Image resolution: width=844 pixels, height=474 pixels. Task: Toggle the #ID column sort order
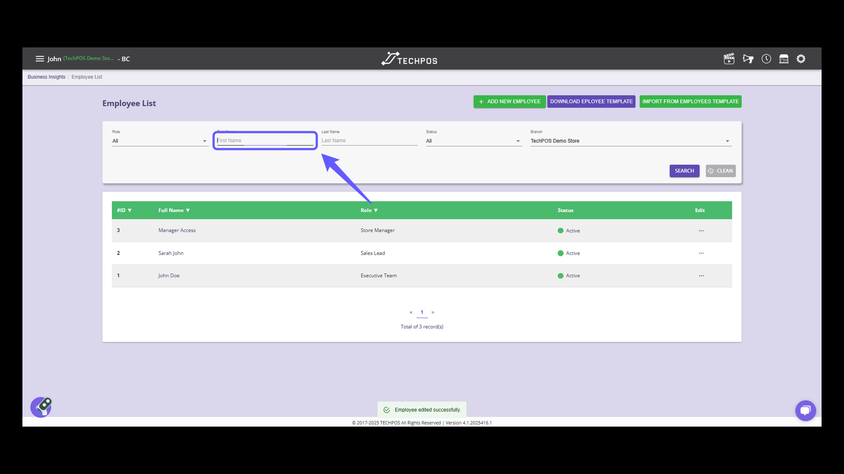tap(124, 210)
